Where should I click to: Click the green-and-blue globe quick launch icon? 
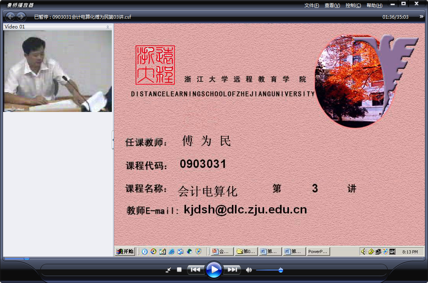[x=190, y=252]
